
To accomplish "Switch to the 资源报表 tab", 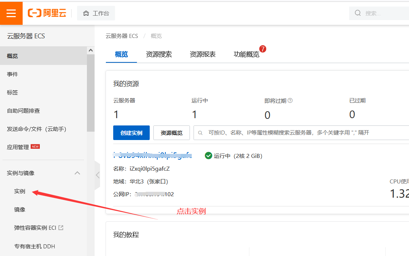I will coord(203,54).
